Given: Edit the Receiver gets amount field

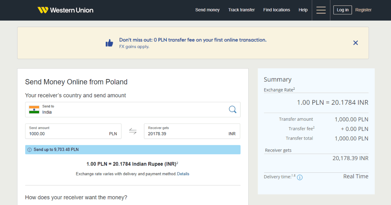Looking at the screenshot, I should point(192,131).
